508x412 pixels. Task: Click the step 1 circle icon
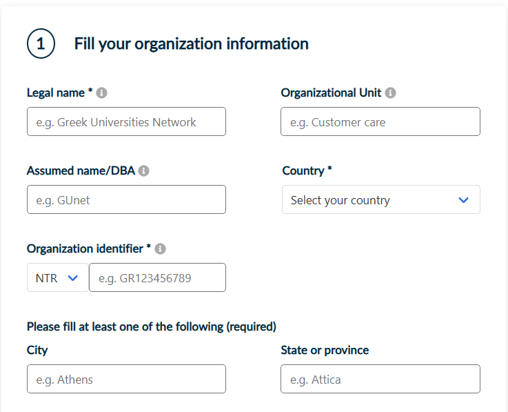(41, 44)
